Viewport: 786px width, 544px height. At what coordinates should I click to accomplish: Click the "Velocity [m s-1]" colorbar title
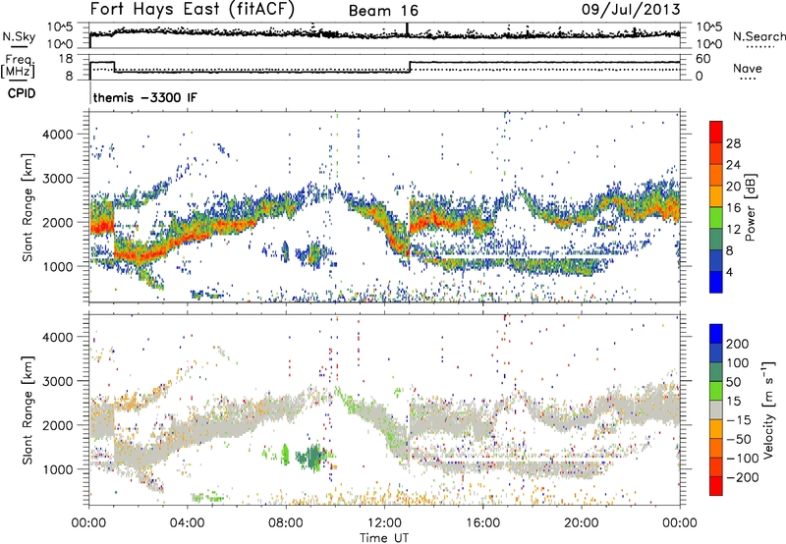(x=768, y=409)
